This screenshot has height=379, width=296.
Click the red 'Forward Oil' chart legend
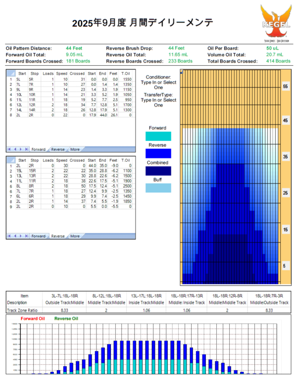coord(33,319)
